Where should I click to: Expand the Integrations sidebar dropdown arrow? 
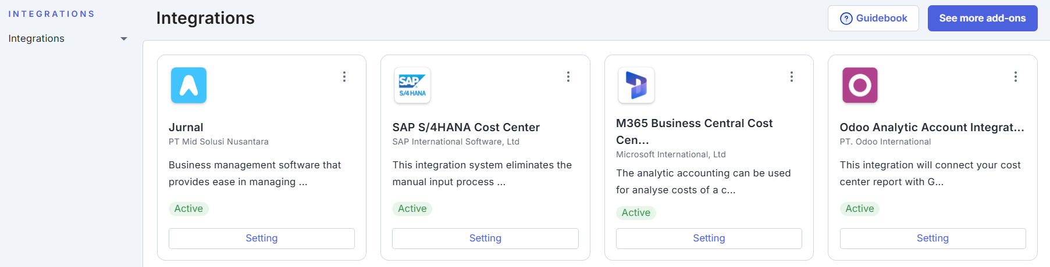[124, 39]
